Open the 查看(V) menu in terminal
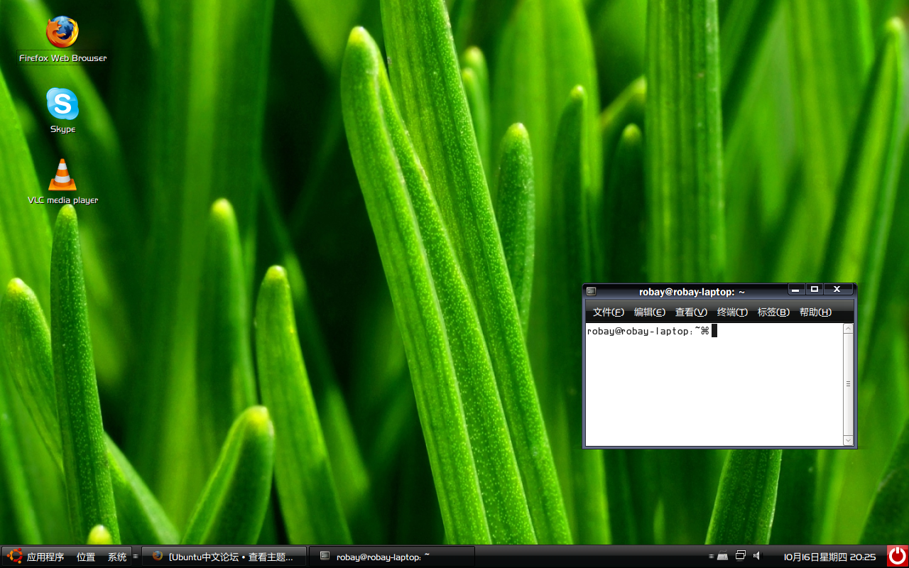 [691, 312]
